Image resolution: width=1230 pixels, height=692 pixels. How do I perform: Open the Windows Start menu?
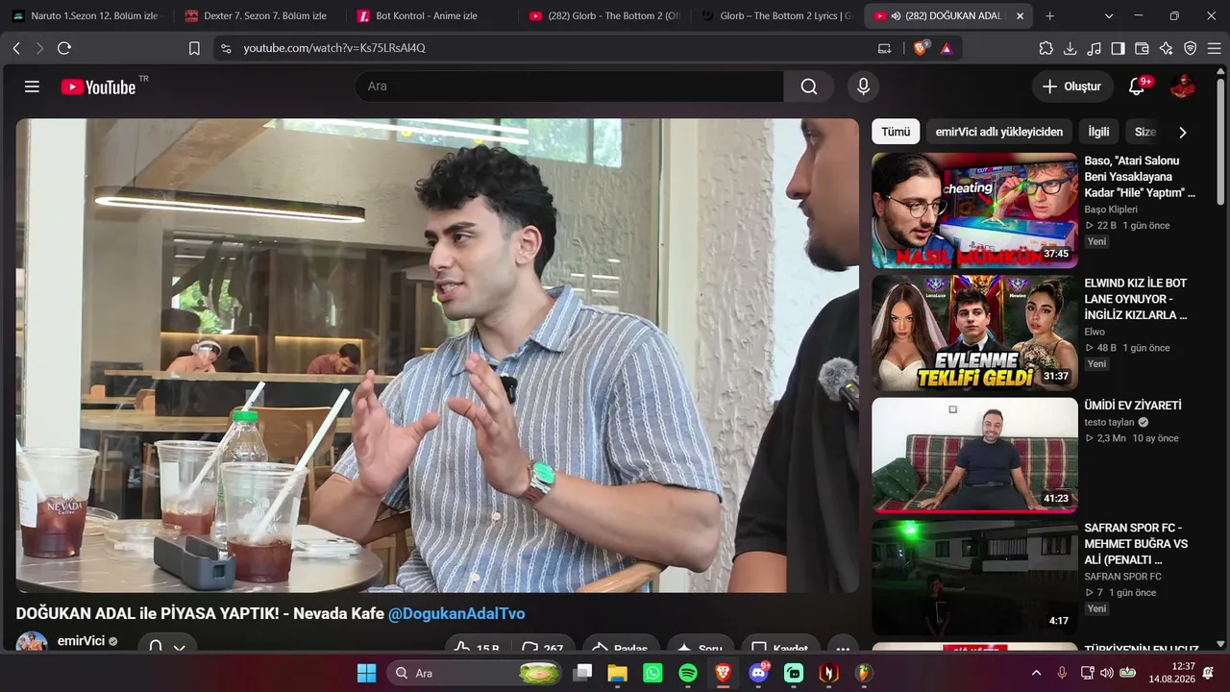(x=367, y=673)
